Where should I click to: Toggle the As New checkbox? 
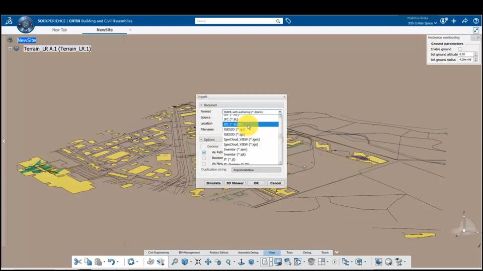[x=204, y=164]
